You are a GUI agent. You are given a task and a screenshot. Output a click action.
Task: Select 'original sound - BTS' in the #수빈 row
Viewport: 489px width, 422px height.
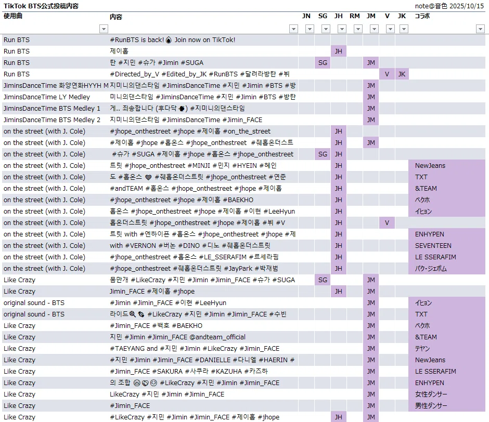56,314
